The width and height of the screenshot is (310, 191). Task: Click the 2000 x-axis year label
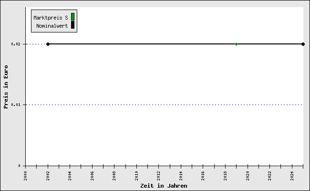[x=25, y=176]
